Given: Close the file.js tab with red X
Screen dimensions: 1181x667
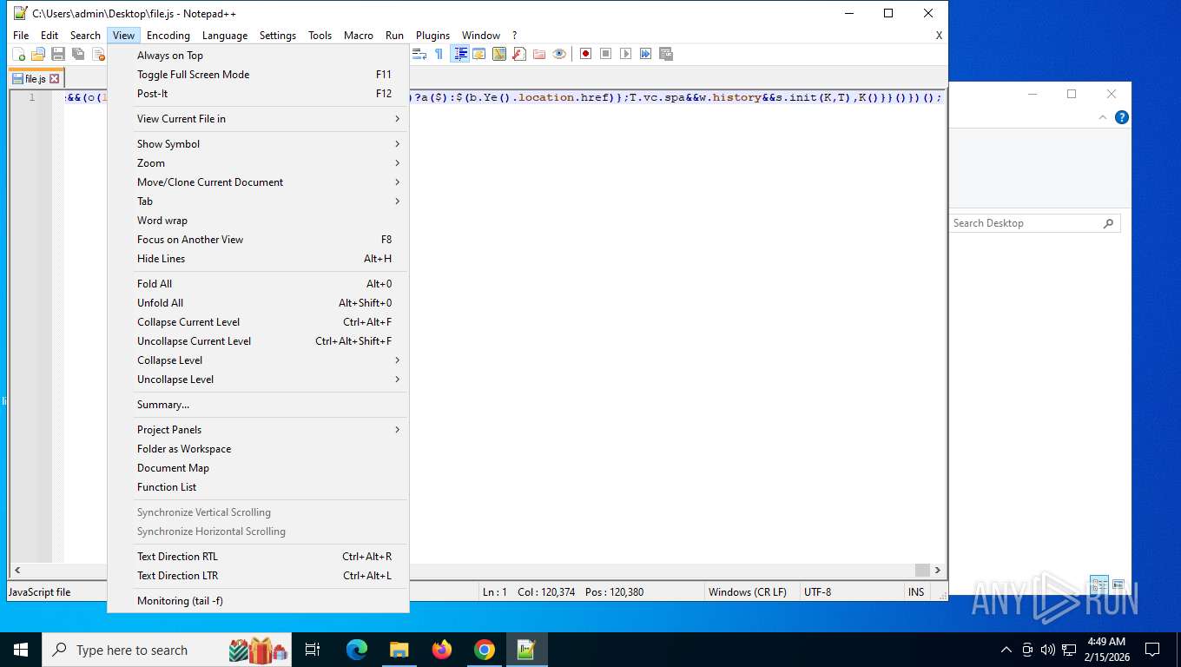Looking at the screenshot, I should tap(55, 78).
